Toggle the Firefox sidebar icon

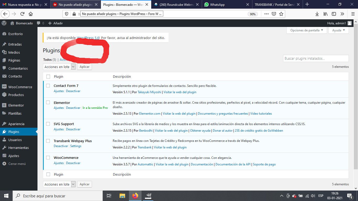coord(334,14)
